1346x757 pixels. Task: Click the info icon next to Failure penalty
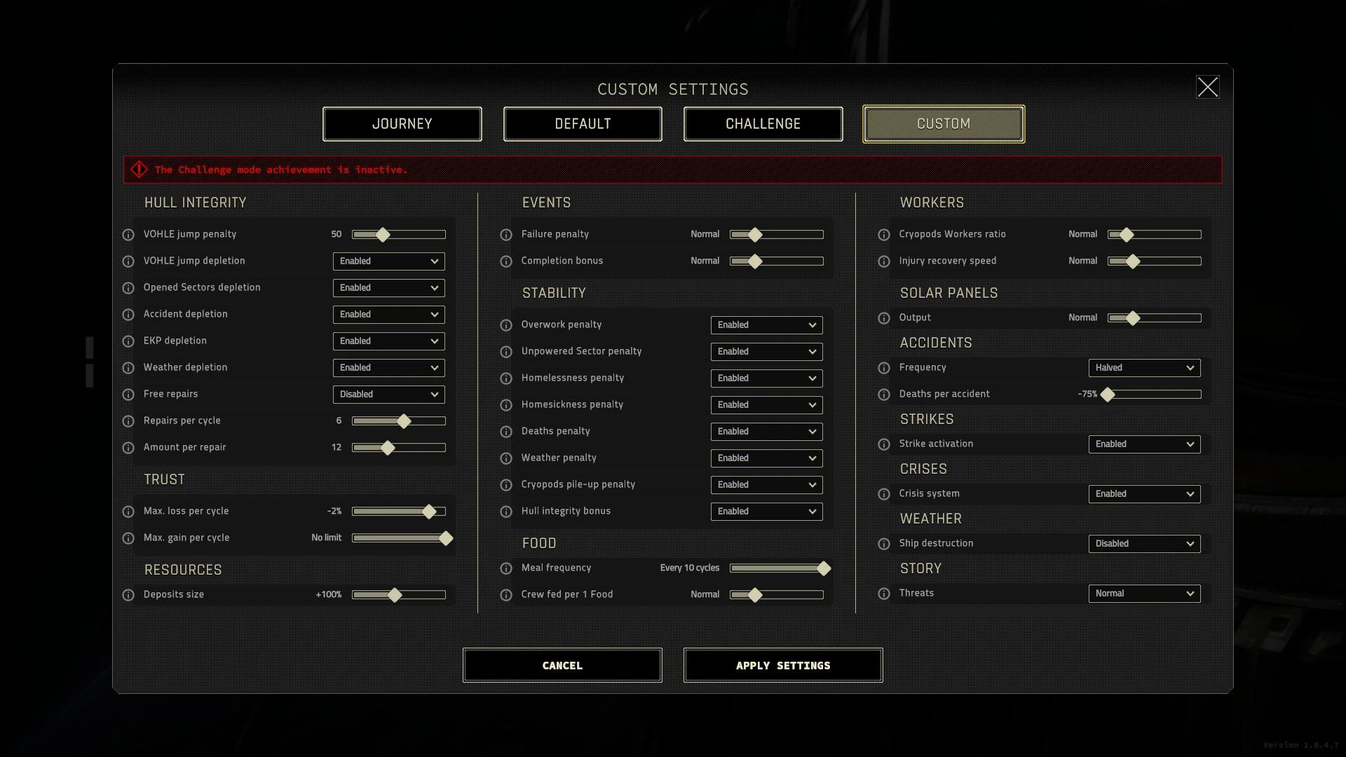[507, 234]
